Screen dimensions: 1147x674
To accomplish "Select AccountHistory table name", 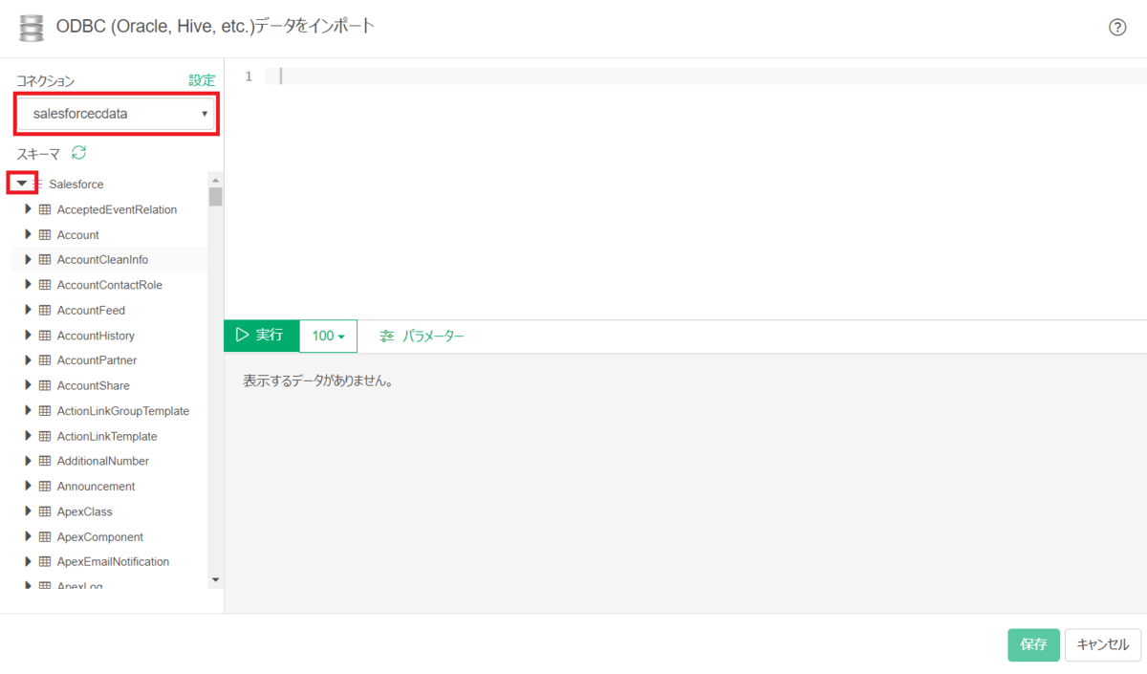I will pos(96,336).
